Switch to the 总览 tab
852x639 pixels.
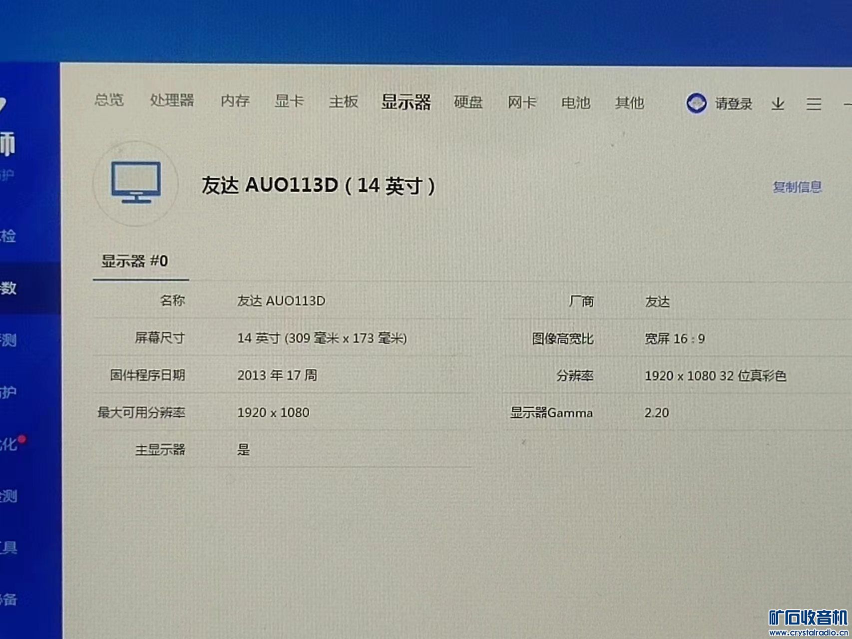tap(109, 100)
